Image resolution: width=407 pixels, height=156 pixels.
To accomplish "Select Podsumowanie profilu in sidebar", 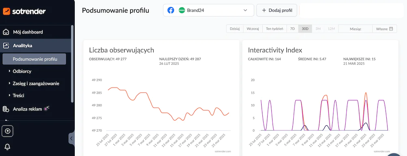I will pyautogui.click(x=34, y=59).
